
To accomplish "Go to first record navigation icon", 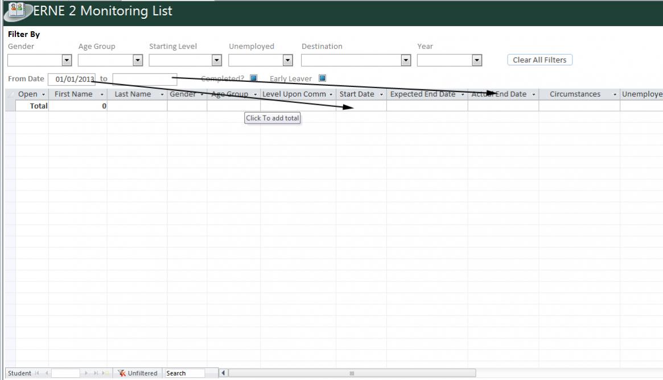I will pos(37,373).
